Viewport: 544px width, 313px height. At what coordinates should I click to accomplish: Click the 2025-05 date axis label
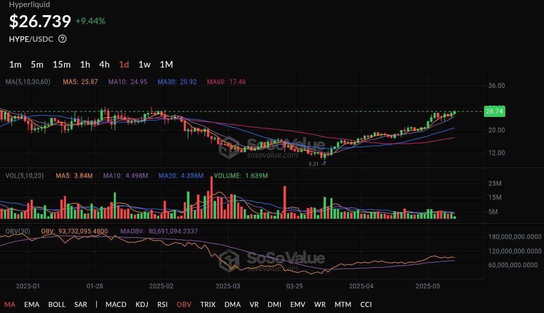click(428, 286)
